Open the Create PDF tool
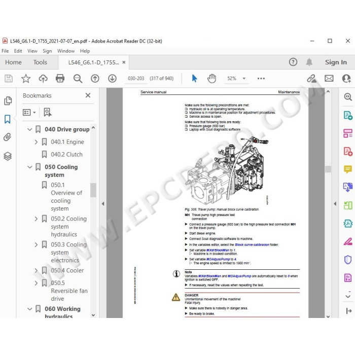 tap(348, 151)
